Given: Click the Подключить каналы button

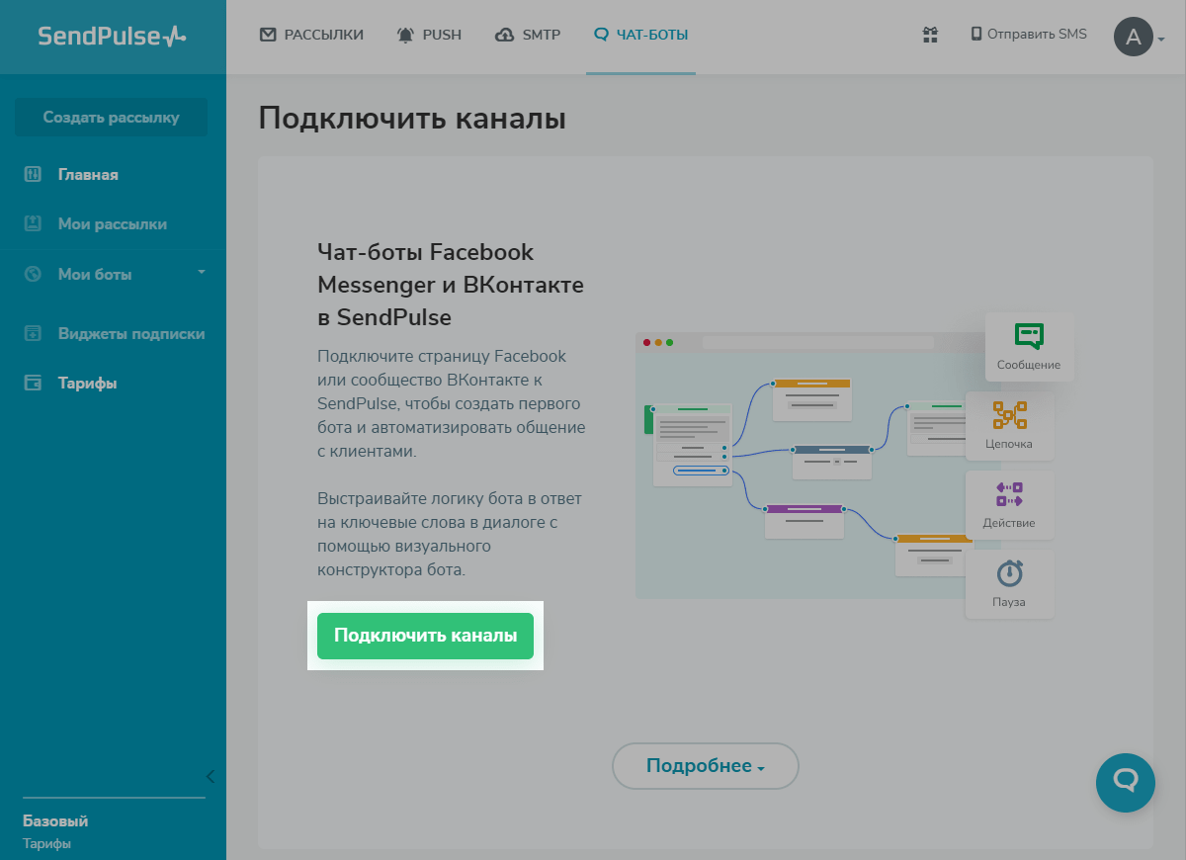Looking at the screenshot, I should (425, 636).
